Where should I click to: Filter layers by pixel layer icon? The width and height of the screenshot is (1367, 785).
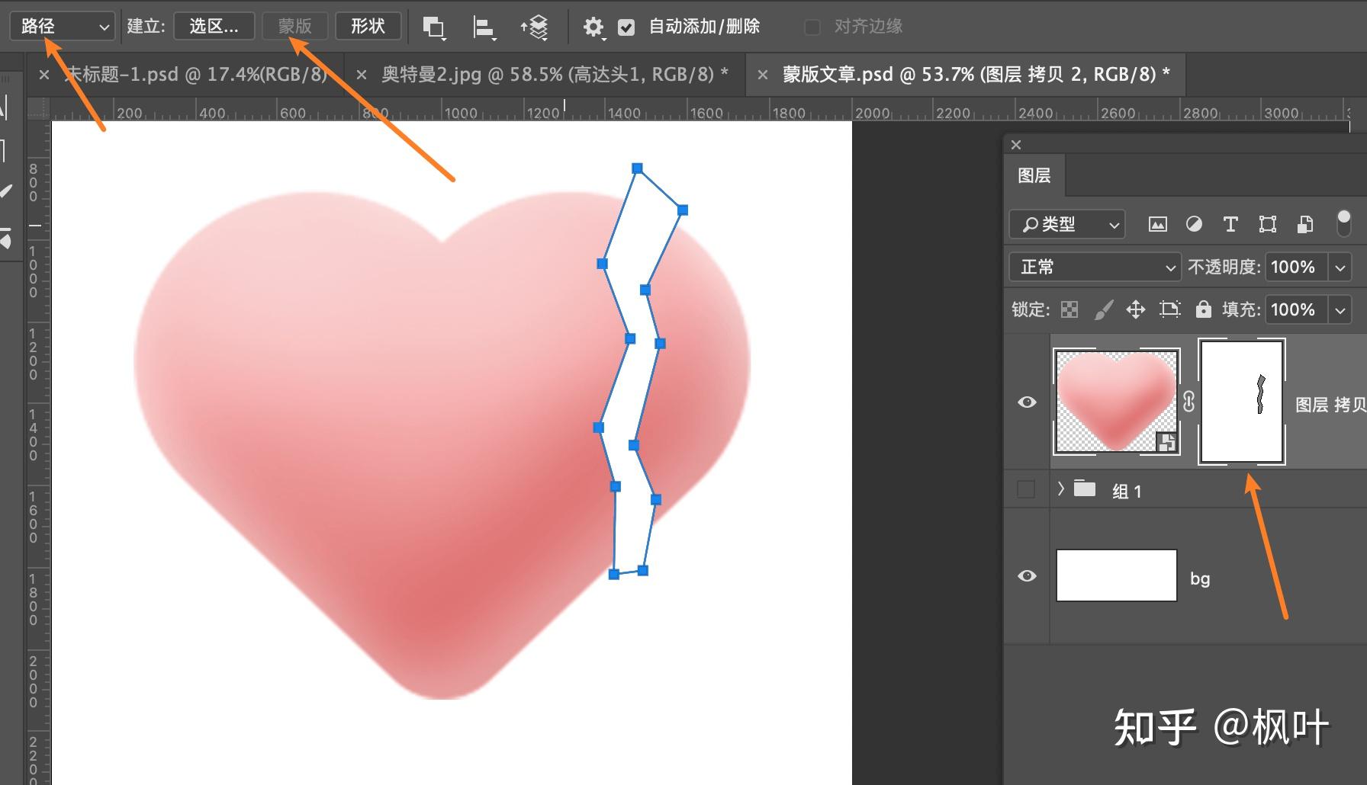1157,224
